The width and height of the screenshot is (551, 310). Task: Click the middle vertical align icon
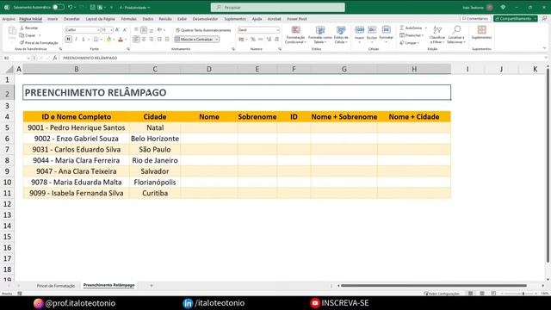tap(144, 30)
